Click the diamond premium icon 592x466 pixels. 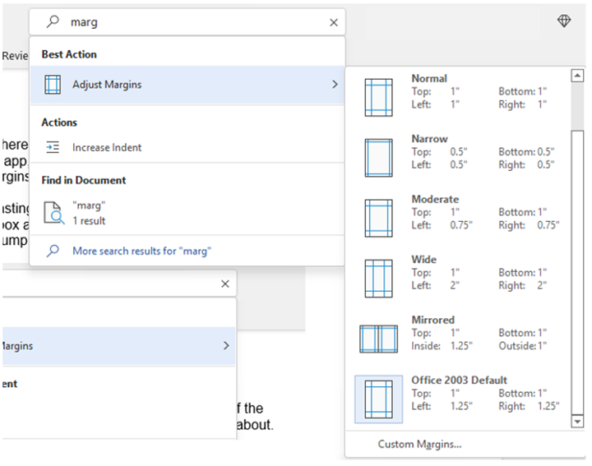pos(564,22)
